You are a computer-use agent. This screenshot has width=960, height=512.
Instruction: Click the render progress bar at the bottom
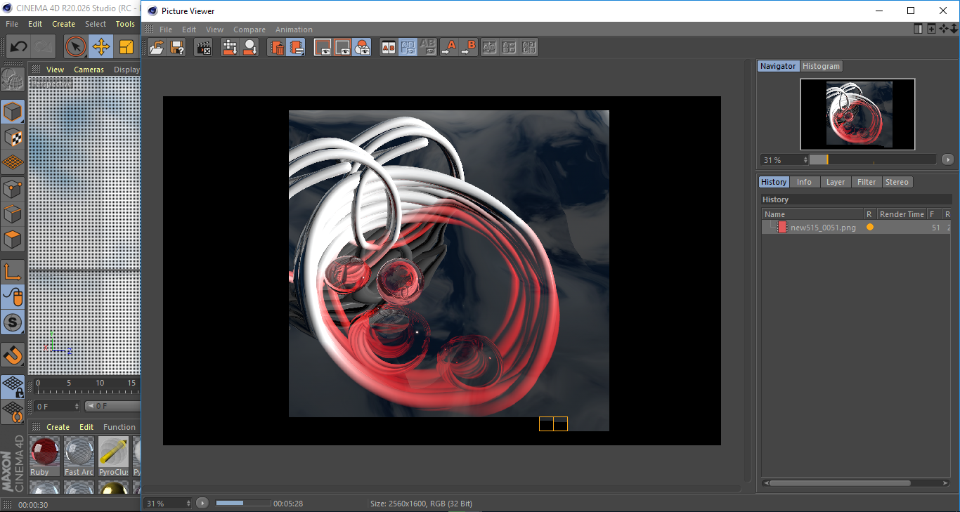(x=243, y=504)
